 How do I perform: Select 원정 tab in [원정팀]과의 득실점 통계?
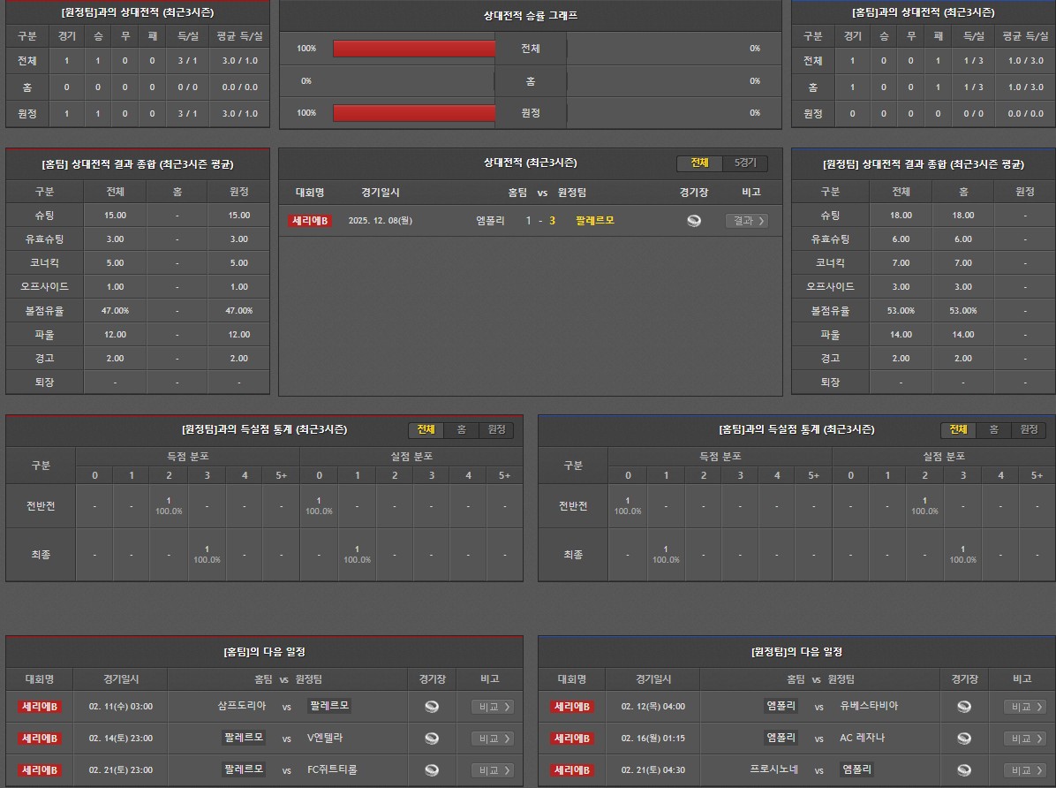click(496, 430)
